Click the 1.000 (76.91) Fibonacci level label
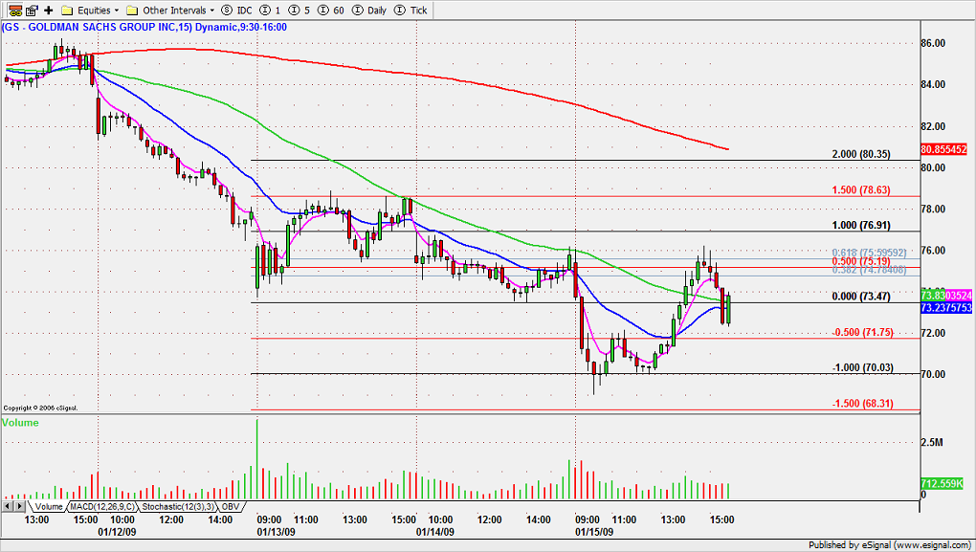Image resolution: width=976 pixels, height=552 pixels. coord(861,225)
